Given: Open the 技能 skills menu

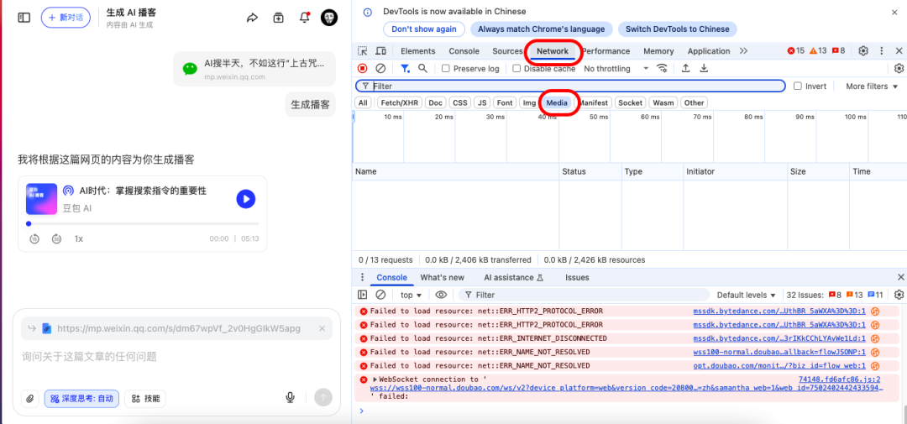Looking at the screenshot, I should click(x=146, y=399).
